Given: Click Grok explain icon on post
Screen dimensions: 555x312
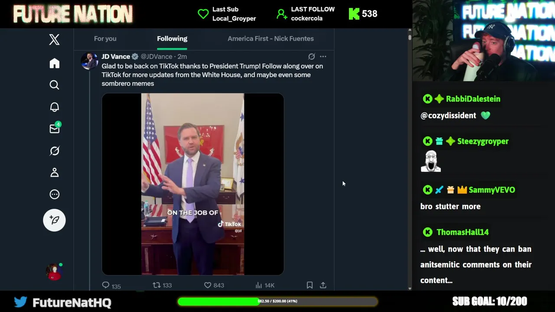Looking at the screenshot, I should [x=311, y=56].
